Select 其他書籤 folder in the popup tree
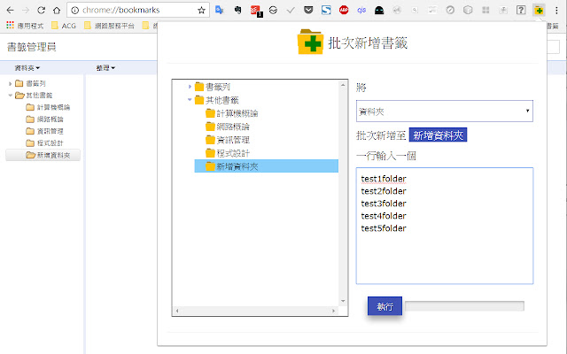567x354 pixels. click(x=216, y=100)
